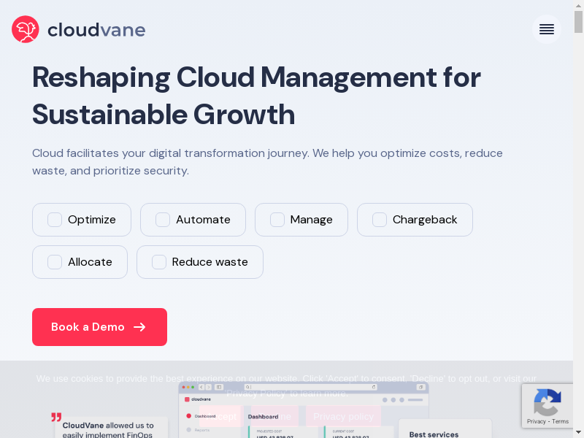Open the reCAPTCHA Terms link

pyautogui.click(x=561, y=421)
